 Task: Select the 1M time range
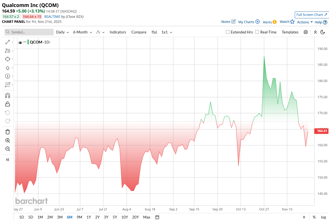pyautogui.click(x=40, y=217)
